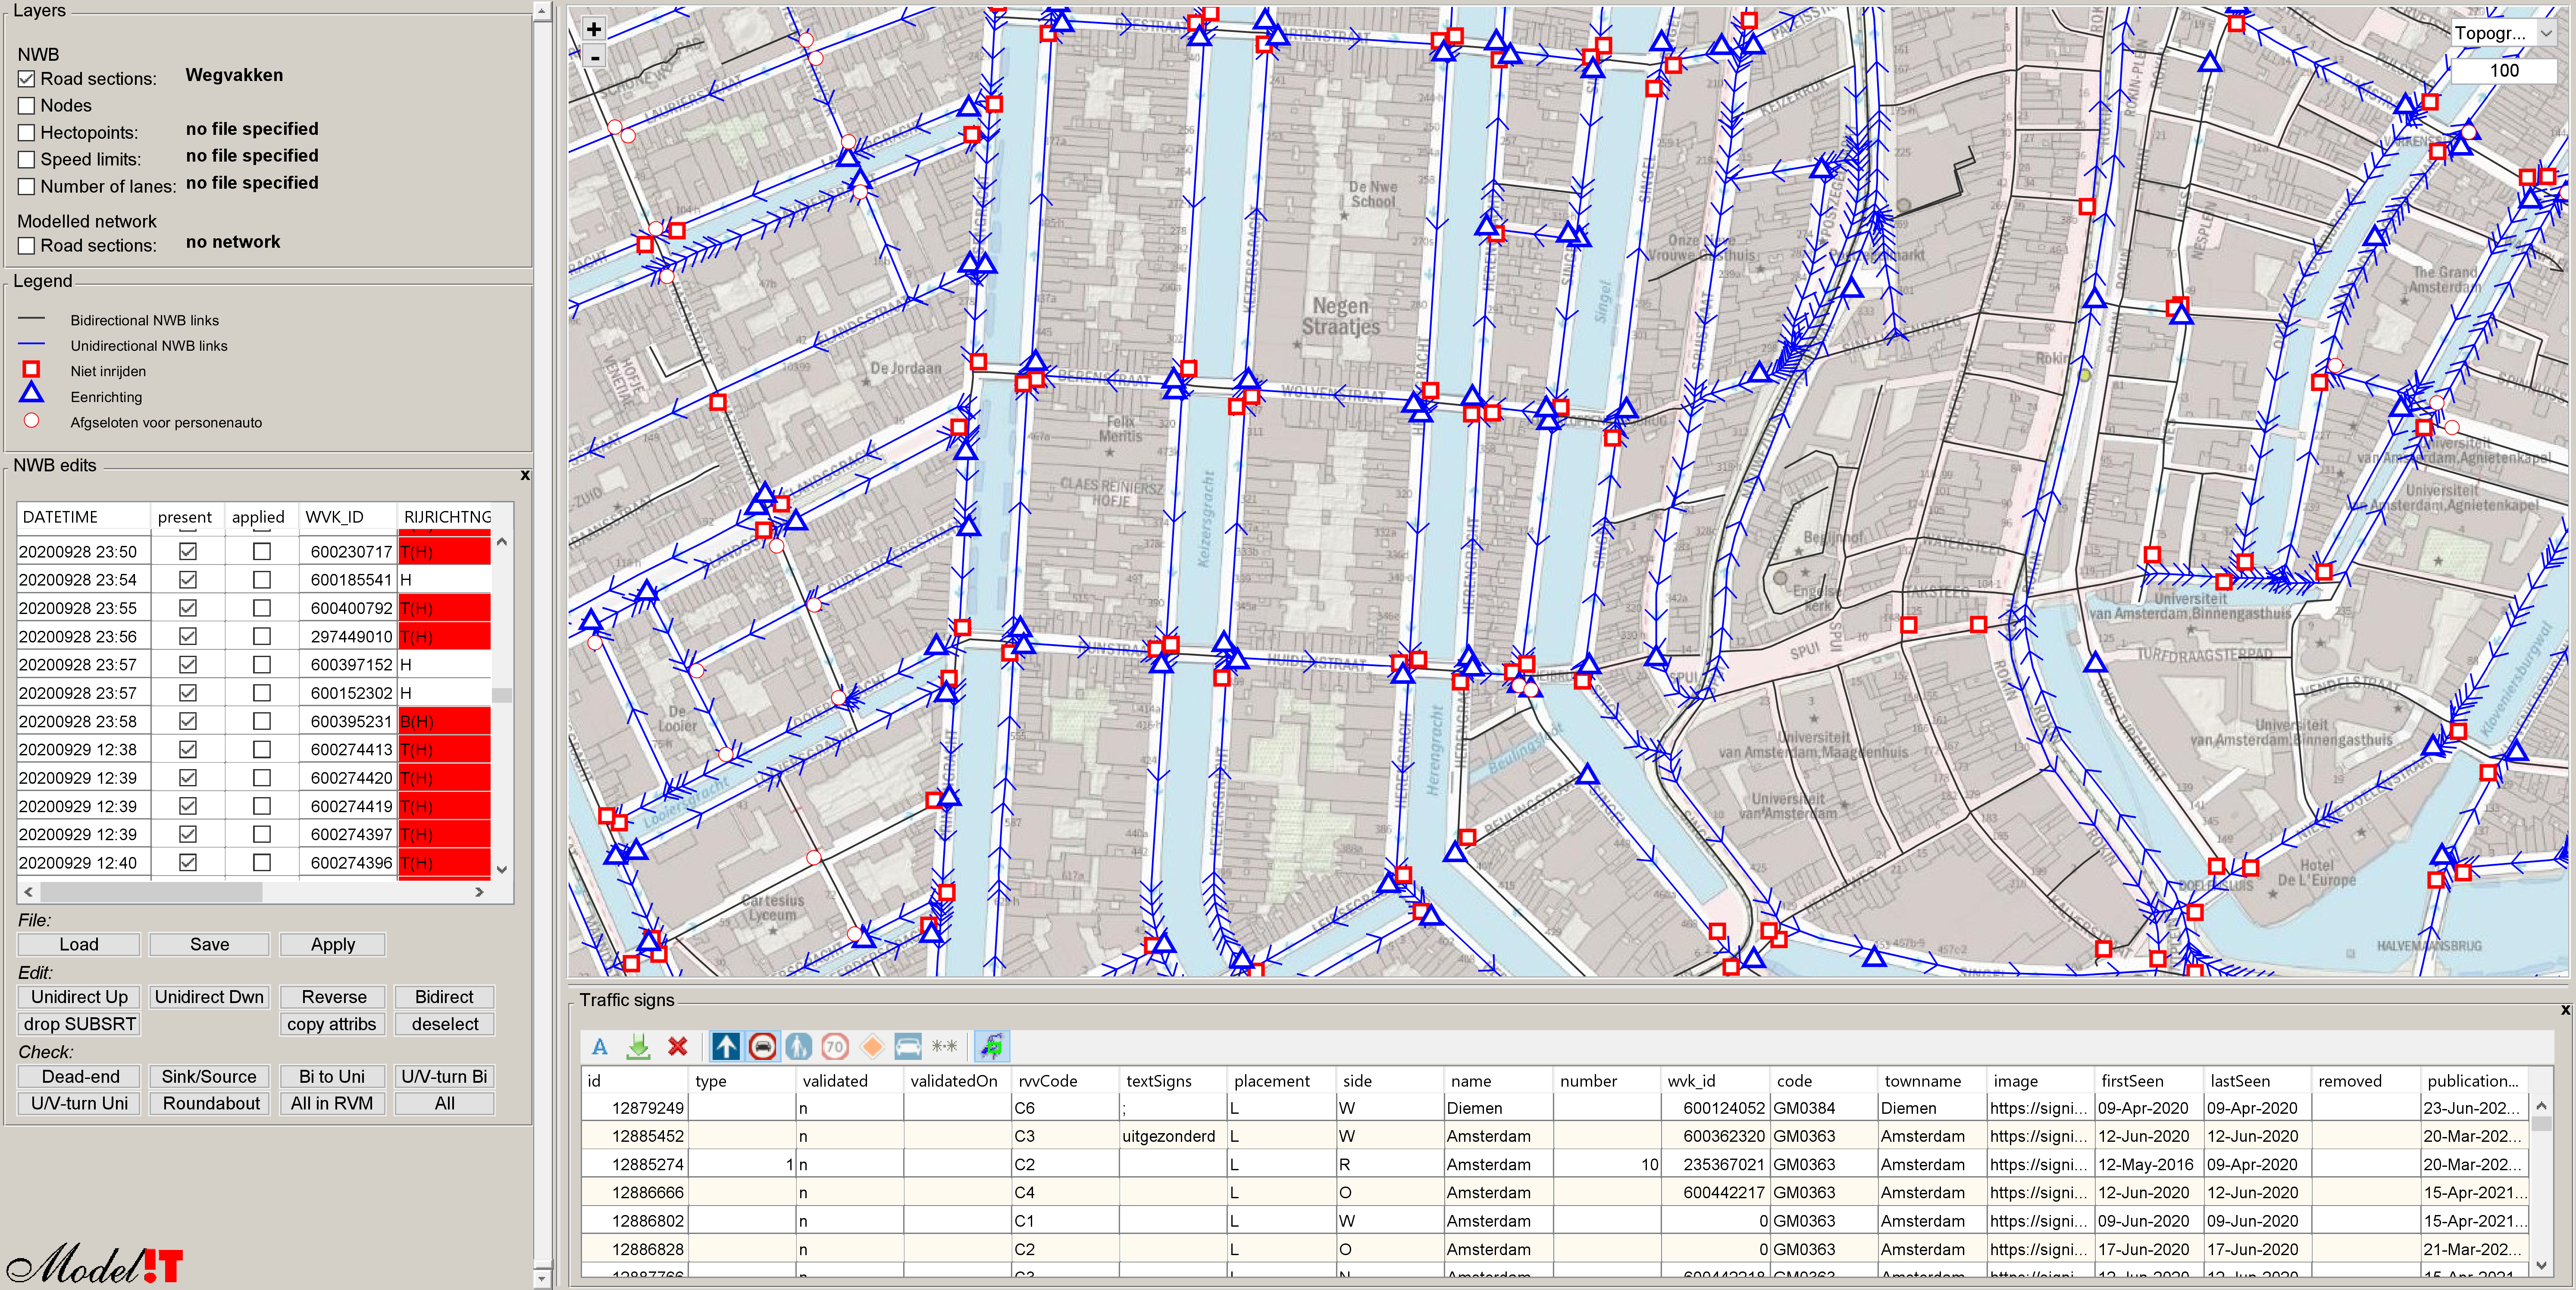Click the drop SUBSRT button

click(79, 1024)
